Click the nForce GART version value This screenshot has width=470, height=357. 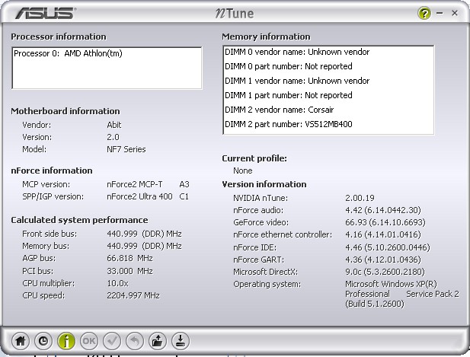tap(382, 260)
